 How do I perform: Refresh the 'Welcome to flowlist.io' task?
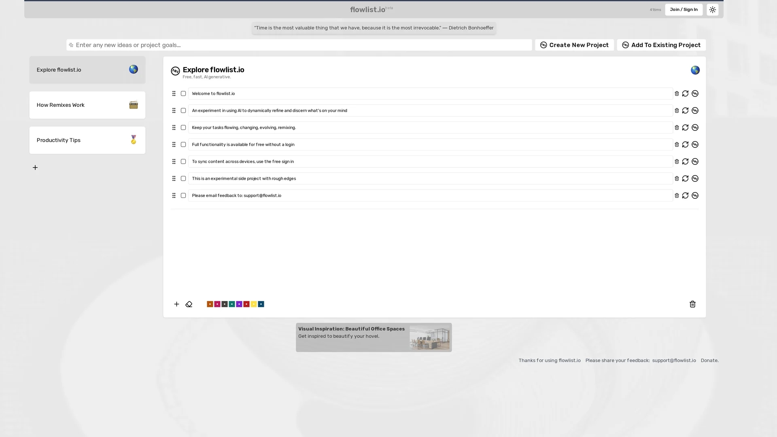[x=685, y=93]
